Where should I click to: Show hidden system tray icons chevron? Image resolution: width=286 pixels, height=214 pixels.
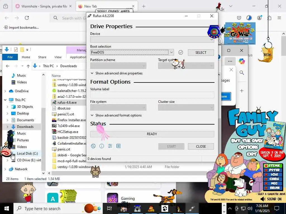point(230,208)
